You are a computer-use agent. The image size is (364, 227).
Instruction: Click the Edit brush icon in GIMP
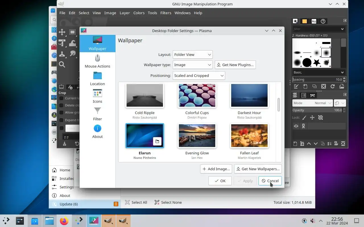[296, 86]
